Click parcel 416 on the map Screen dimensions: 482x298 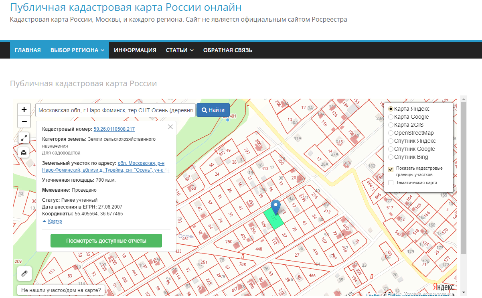[316, 252]
